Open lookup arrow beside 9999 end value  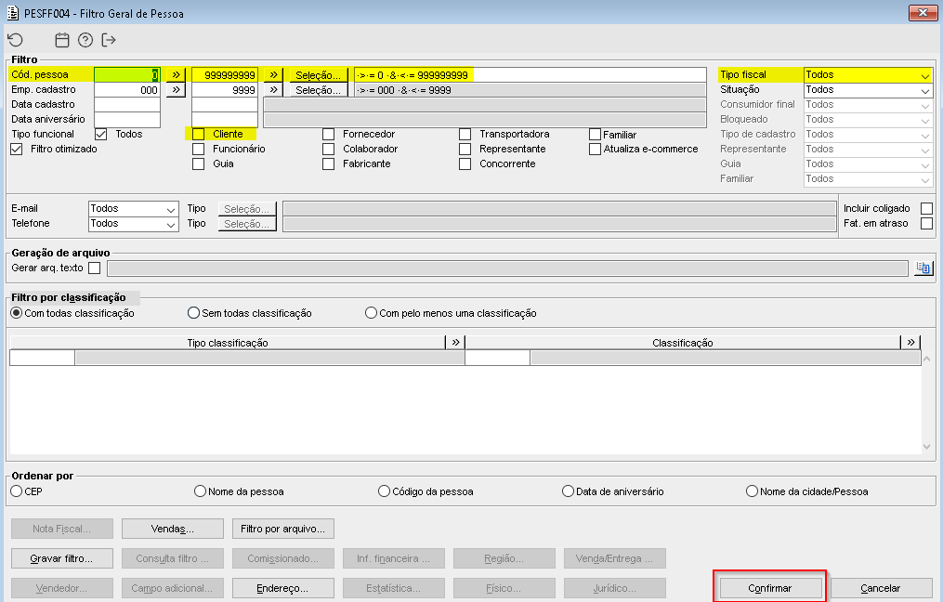tap(273, 89)
